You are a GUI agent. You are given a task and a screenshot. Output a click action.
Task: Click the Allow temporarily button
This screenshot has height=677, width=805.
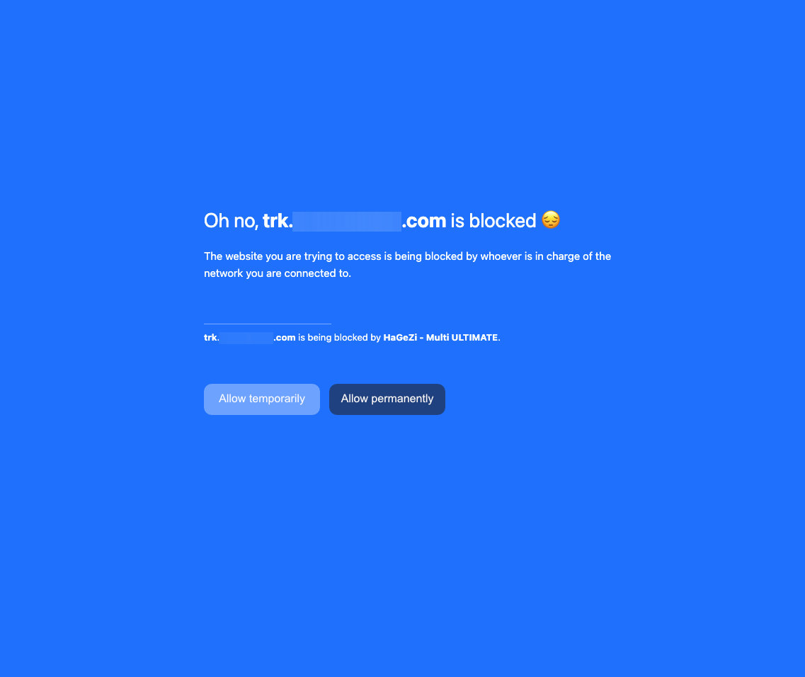[262, 399]
